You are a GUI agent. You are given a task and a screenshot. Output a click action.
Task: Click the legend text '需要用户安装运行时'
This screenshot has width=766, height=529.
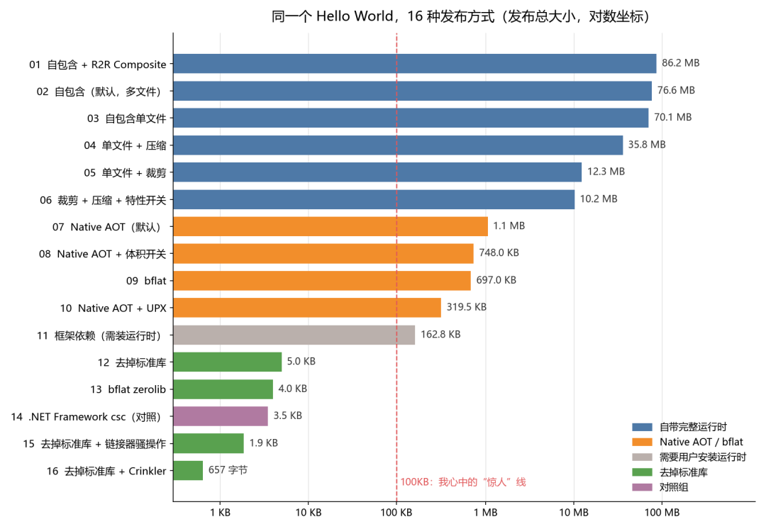(x=703, y=457)
